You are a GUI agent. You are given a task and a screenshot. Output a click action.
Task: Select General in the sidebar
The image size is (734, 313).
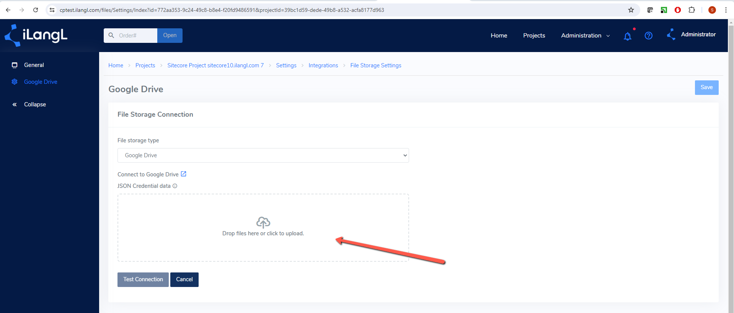coord(34,65)
